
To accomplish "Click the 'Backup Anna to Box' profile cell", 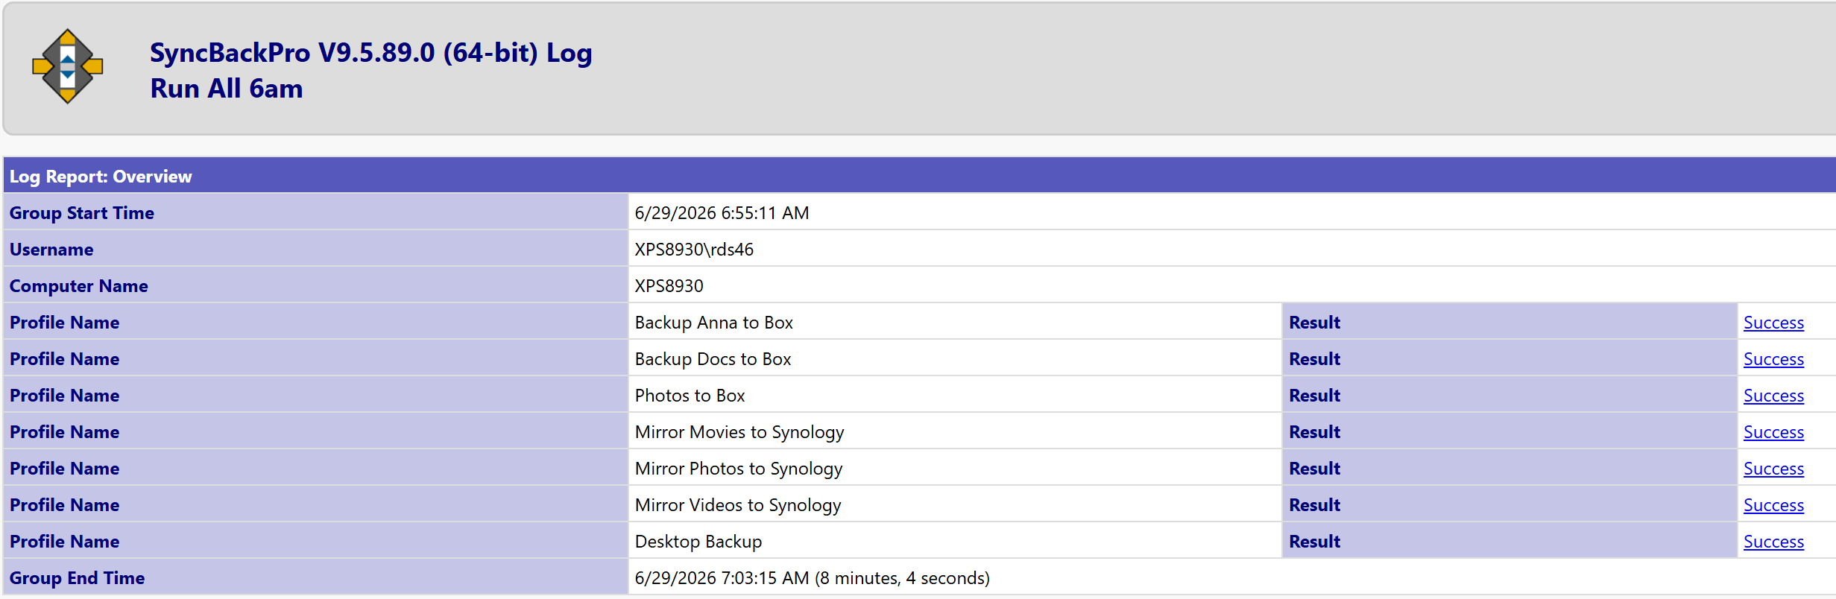I will pos(955,323).
